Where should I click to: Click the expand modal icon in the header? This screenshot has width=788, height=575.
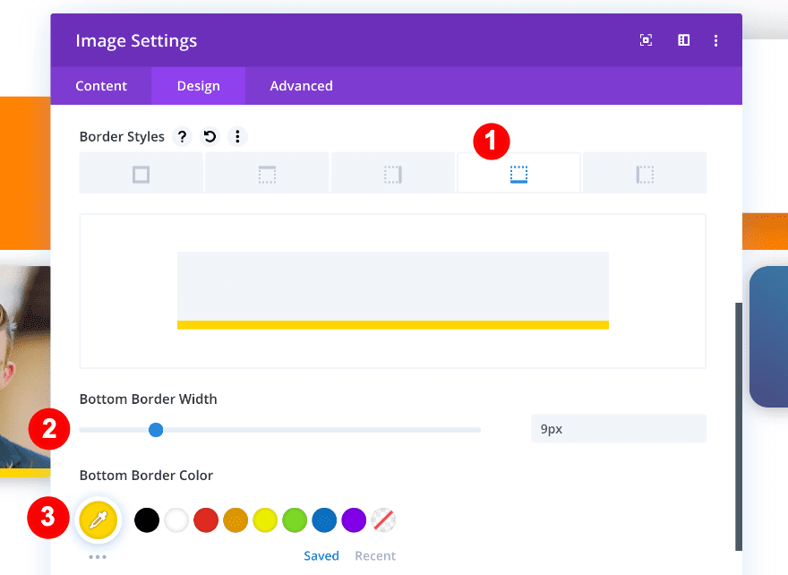coord(646,40)
